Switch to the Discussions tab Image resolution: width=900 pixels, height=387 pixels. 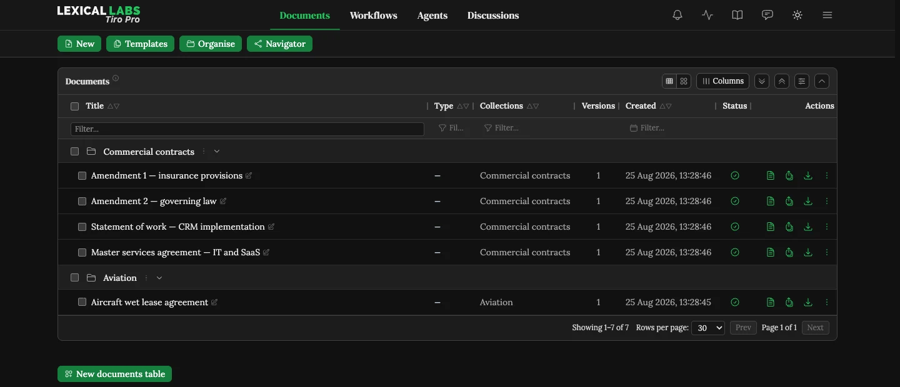click(x=493, y=16)
